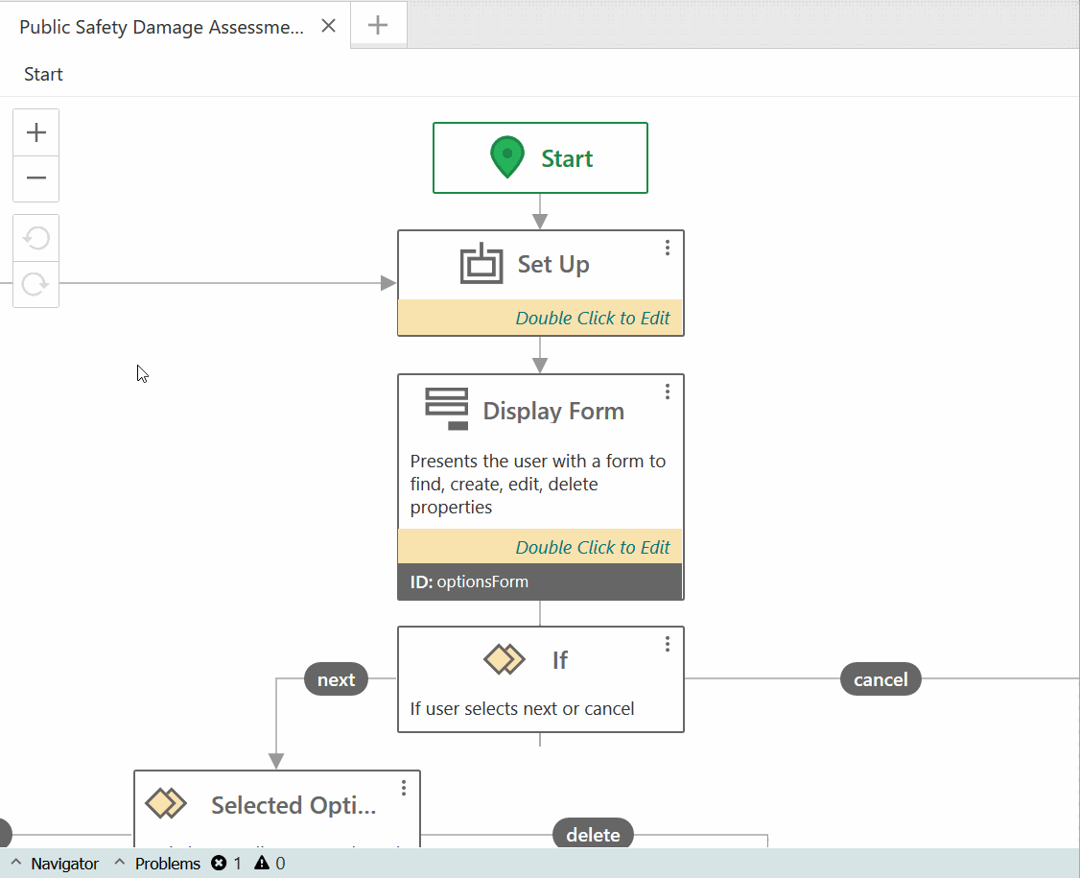
Task: Open the Set Up three-dot menu
Action: tap(668, 249)
